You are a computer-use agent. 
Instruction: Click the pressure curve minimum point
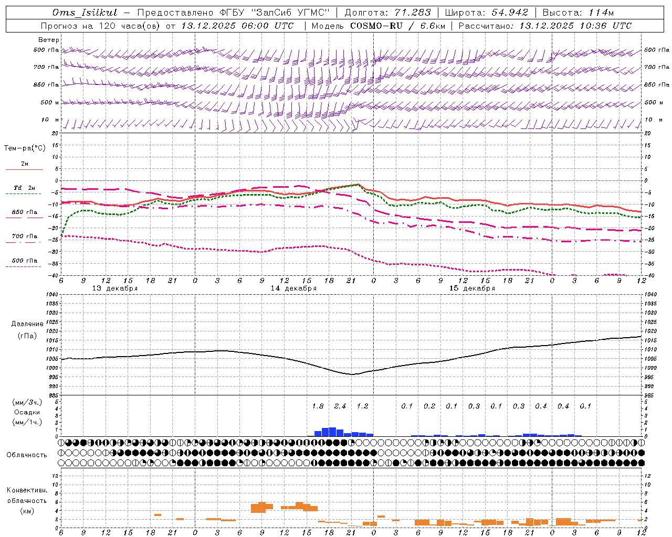(352, 374)
